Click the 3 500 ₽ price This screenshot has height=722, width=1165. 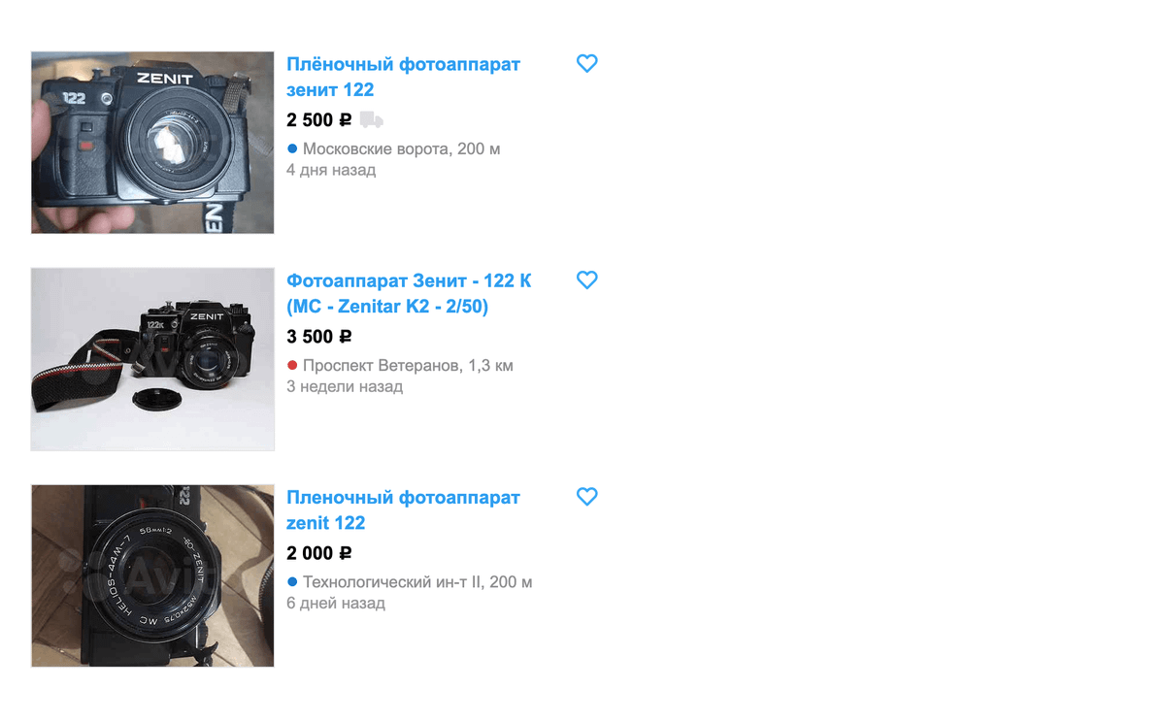(318, 337)
